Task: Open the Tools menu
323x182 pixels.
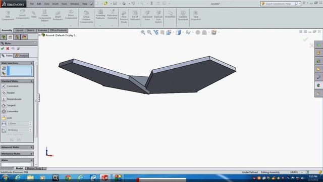Action: [64, 4]
